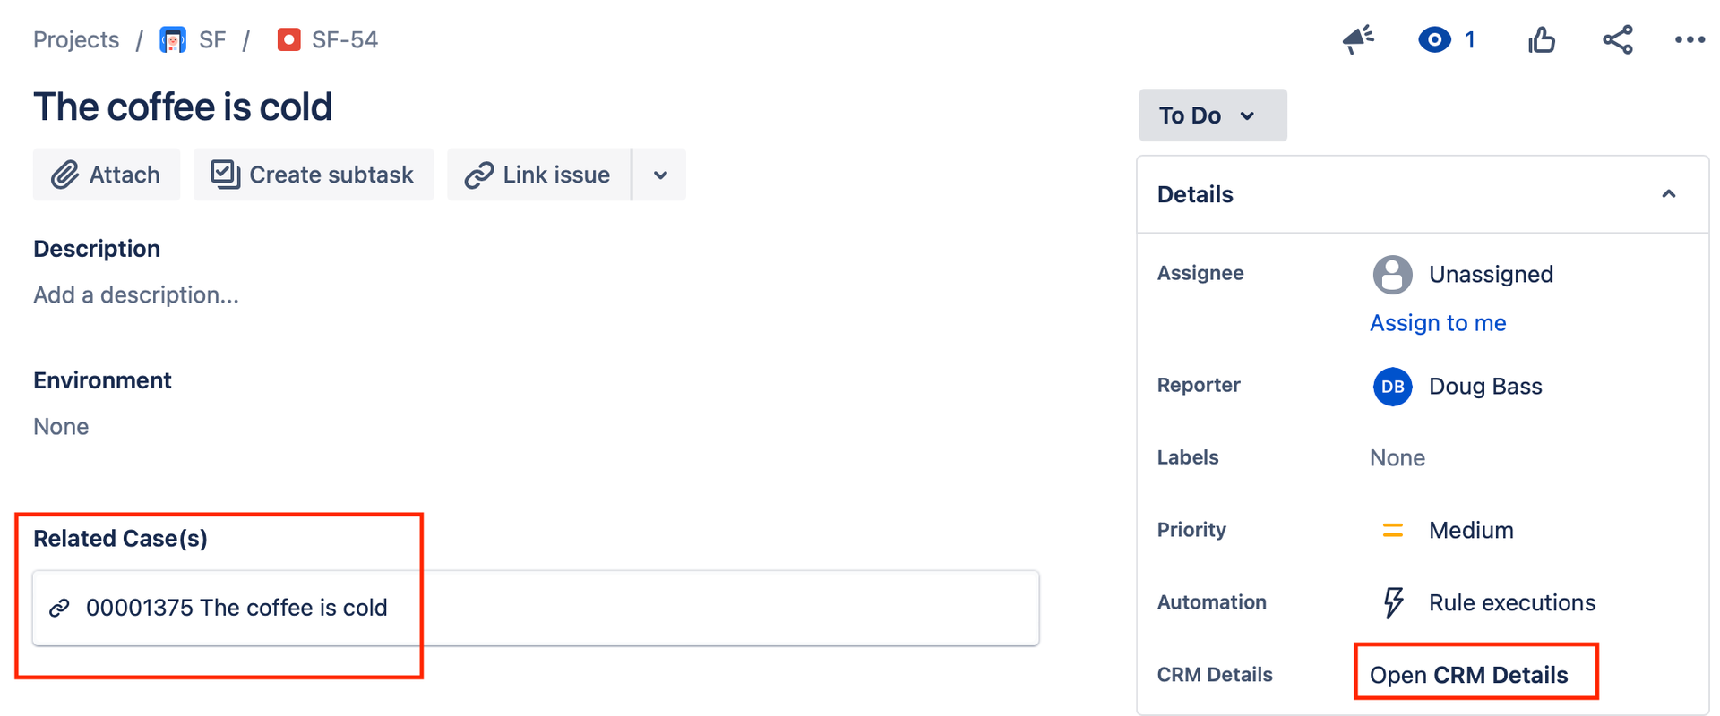Image resolution: width=1720 pixels, height=716 pixels.
Task: Open the three-dot more actions menu
Action: click(1690, 39)
